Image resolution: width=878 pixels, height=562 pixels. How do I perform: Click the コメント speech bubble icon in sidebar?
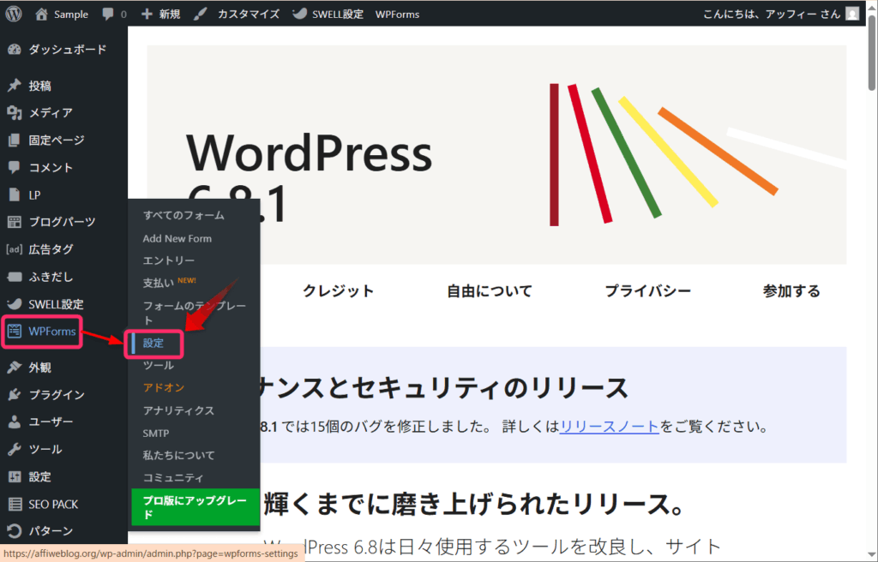coord(15,167)
